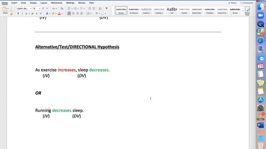Open the View tab
Screen dimensions: 266x149
(x=91, y=3)
